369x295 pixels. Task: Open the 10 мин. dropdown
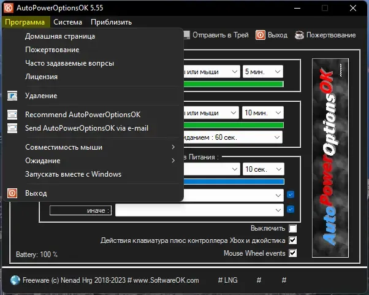click(x=263, y=113)
